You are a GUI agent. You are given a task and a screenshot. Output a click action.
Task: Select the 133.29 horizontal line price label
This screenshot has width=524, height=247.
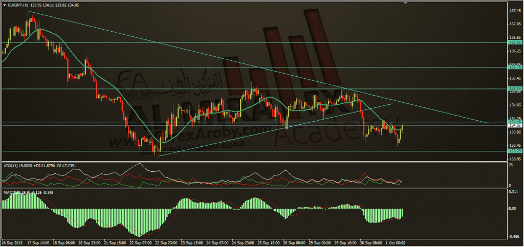(515, 151)
